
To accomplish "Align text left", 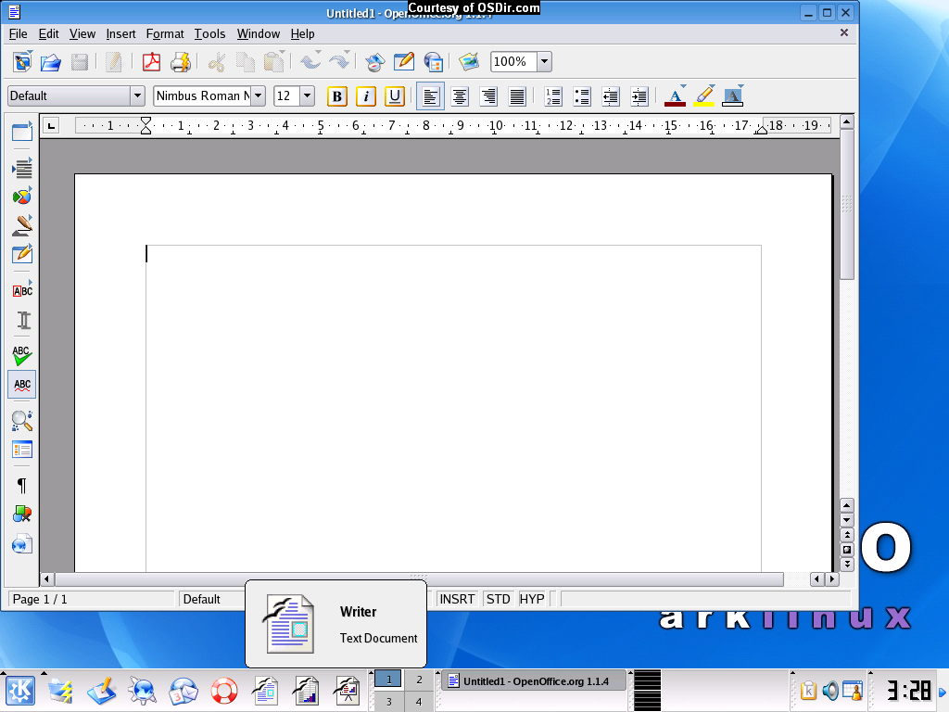I will click(x=430, y=96).
